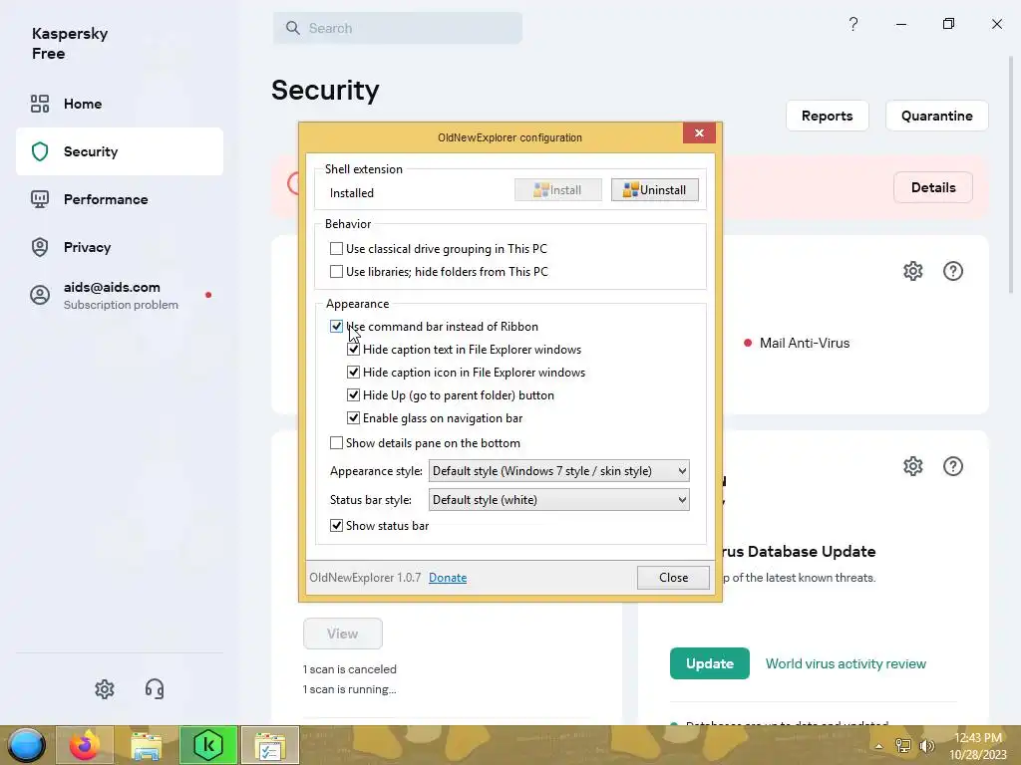
Task: Click the '1 scan is running...' text
Action: pyautogui.click(x=350, y=689)
